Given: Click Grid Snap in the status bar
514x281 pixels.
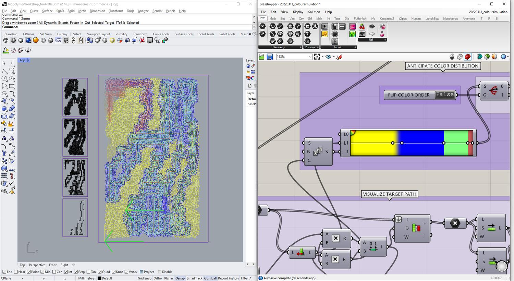Looking at the screenshot, I should point(145,278).
